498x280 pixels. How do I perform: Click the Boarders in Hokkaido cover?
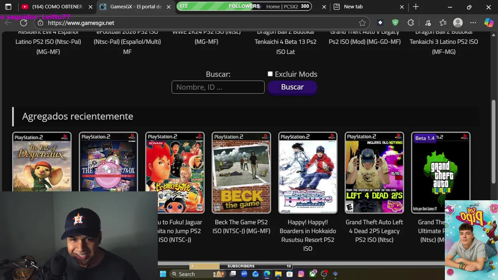(x=308, y=173)
